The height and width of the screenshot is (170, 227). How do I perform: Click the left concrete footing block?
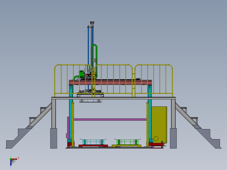coord(54,138)
